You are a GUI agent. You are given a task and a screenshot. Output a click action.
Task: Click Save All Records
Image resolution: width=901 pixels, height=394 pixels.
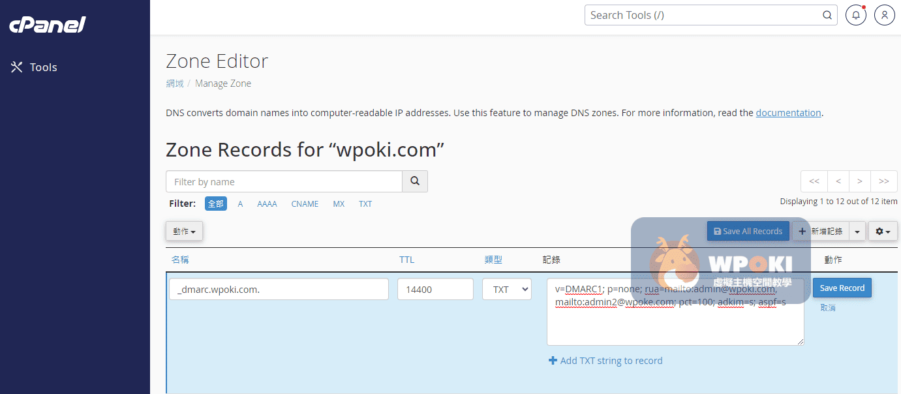[748, 231]
